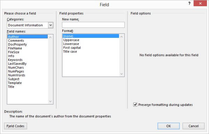This screenshot has height=134, width=209.
Task: Select First capital format option
Action: point(72,48)
